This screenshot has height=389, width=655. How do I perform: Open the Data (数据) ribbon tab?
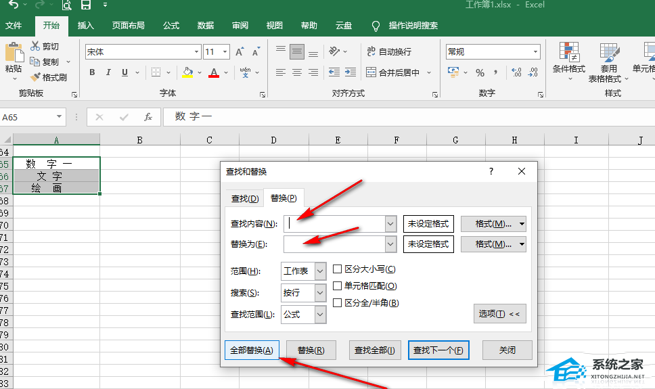(x=206, y=26)
